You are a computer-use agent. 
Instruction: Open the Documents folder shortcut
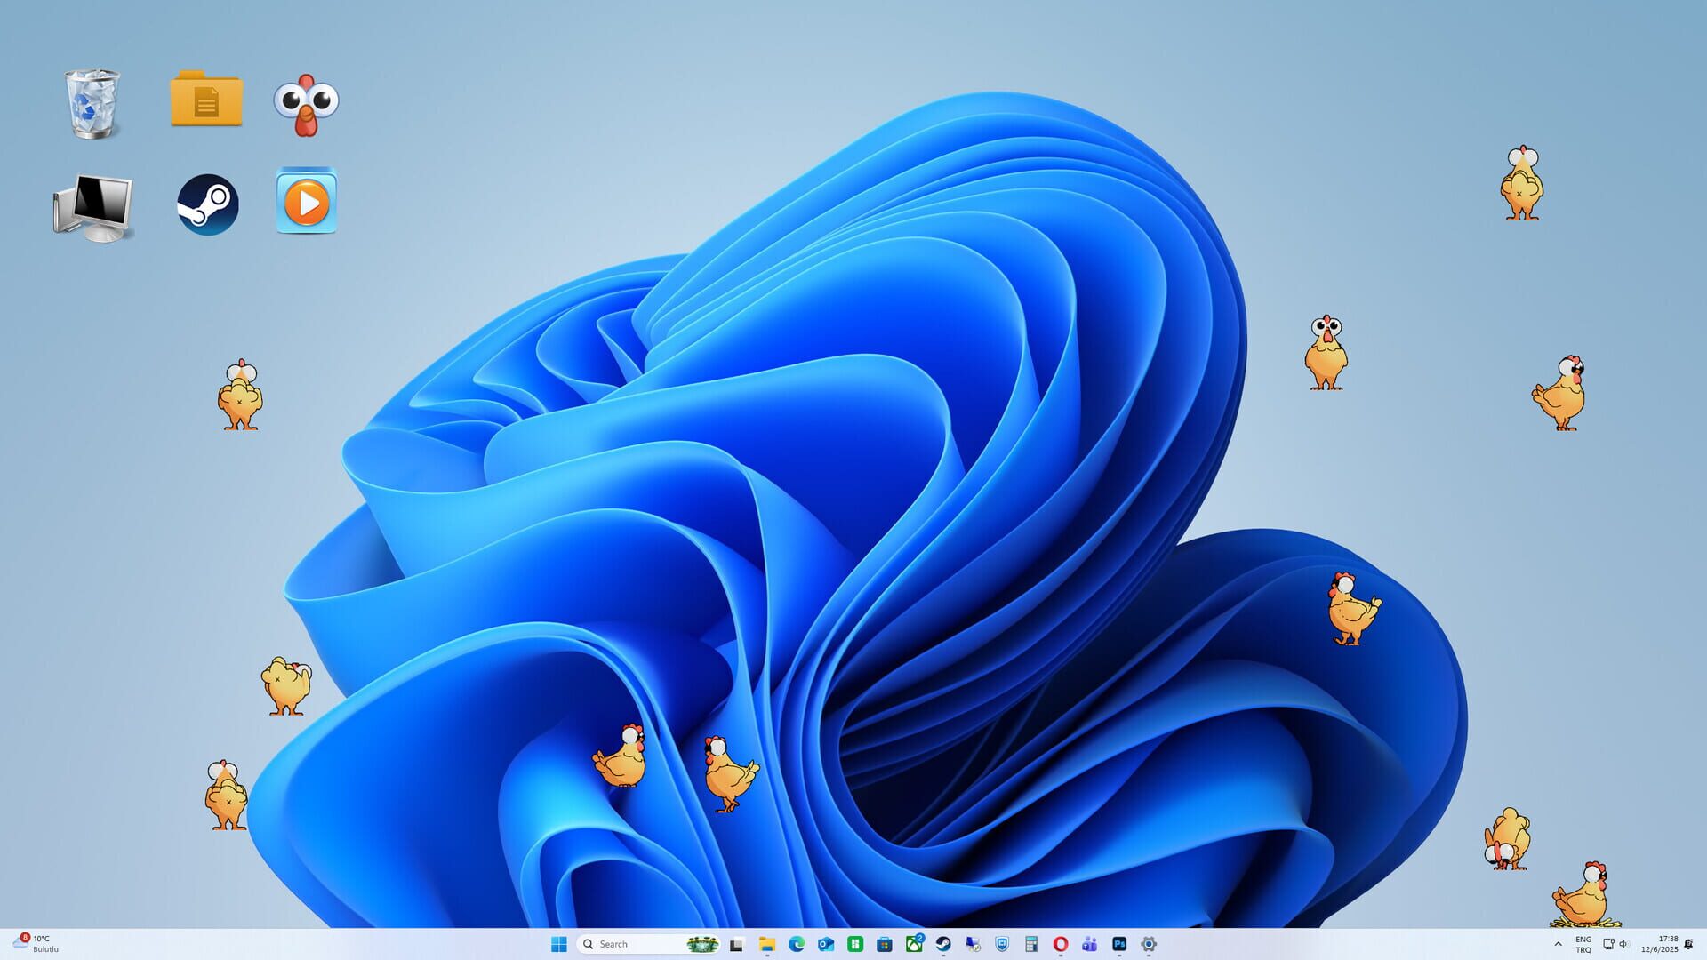205,99
